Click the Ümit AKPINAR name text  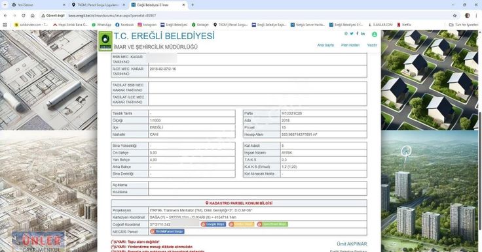[352, 244]
